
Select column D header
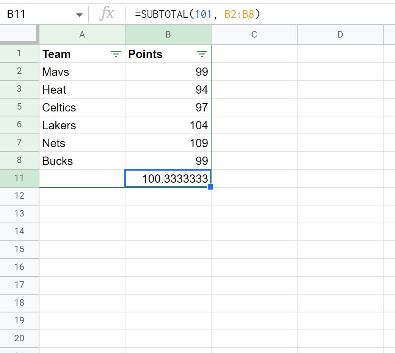340,35
